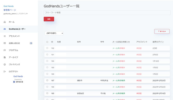The width and height of the screenshot is (173, 100).
Task: Click the 2022年12月16日 login date
Action: (159, 93)
